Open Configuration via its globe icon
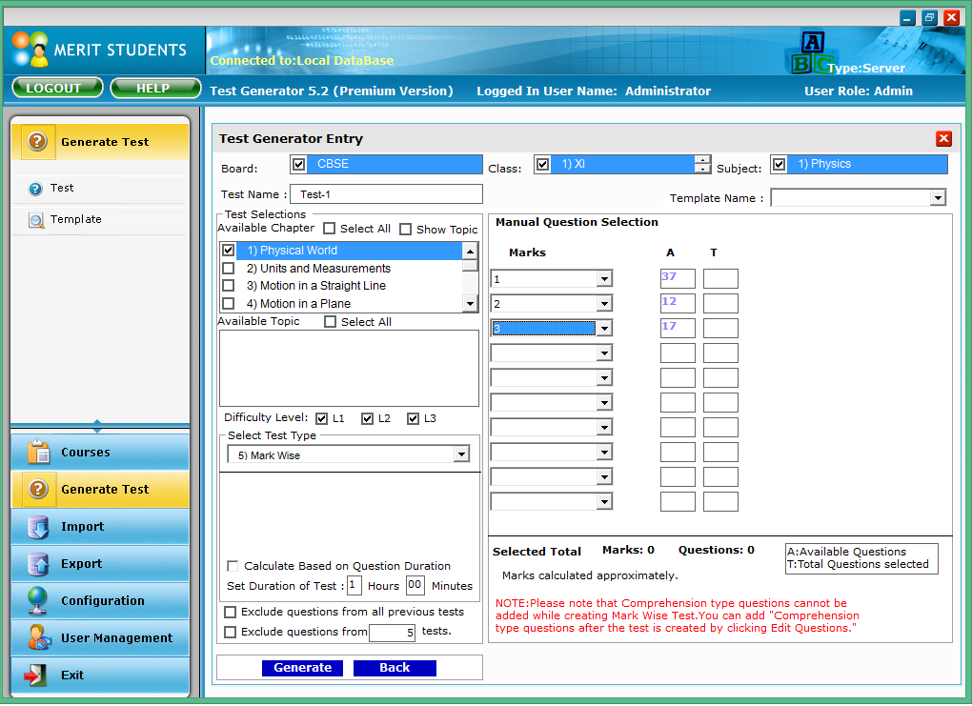This screenshot has width=972, height=706. (38, 600)
